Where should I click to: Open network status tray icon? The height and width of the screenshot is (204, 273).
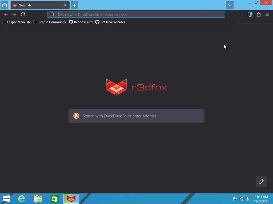(x=242, y=199)
